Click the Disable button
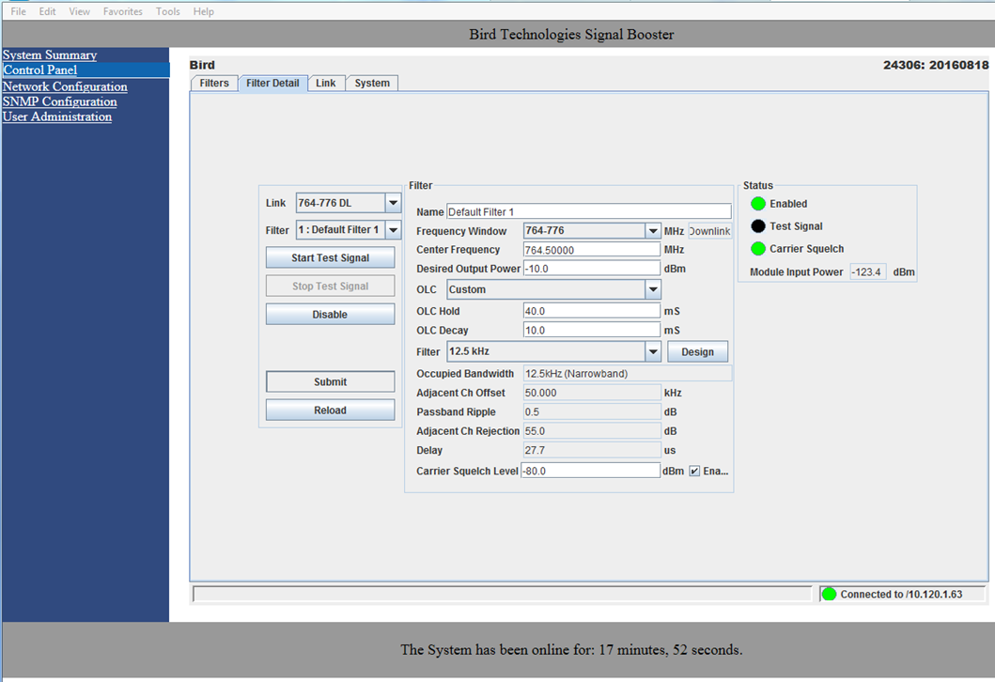This screenshot has width=995, height=682. (x=330, y=315)
